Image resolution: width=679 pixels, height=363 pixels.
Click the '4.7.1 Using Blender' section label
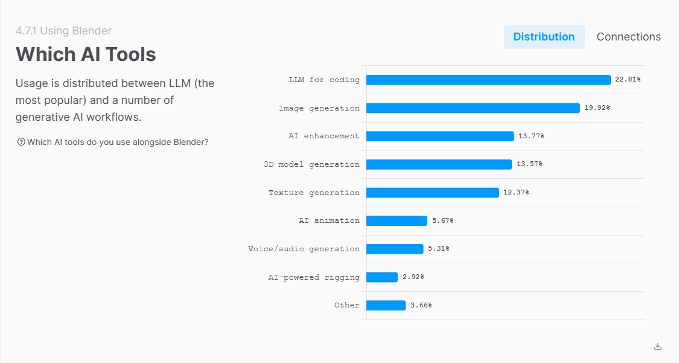coord(63,31)
